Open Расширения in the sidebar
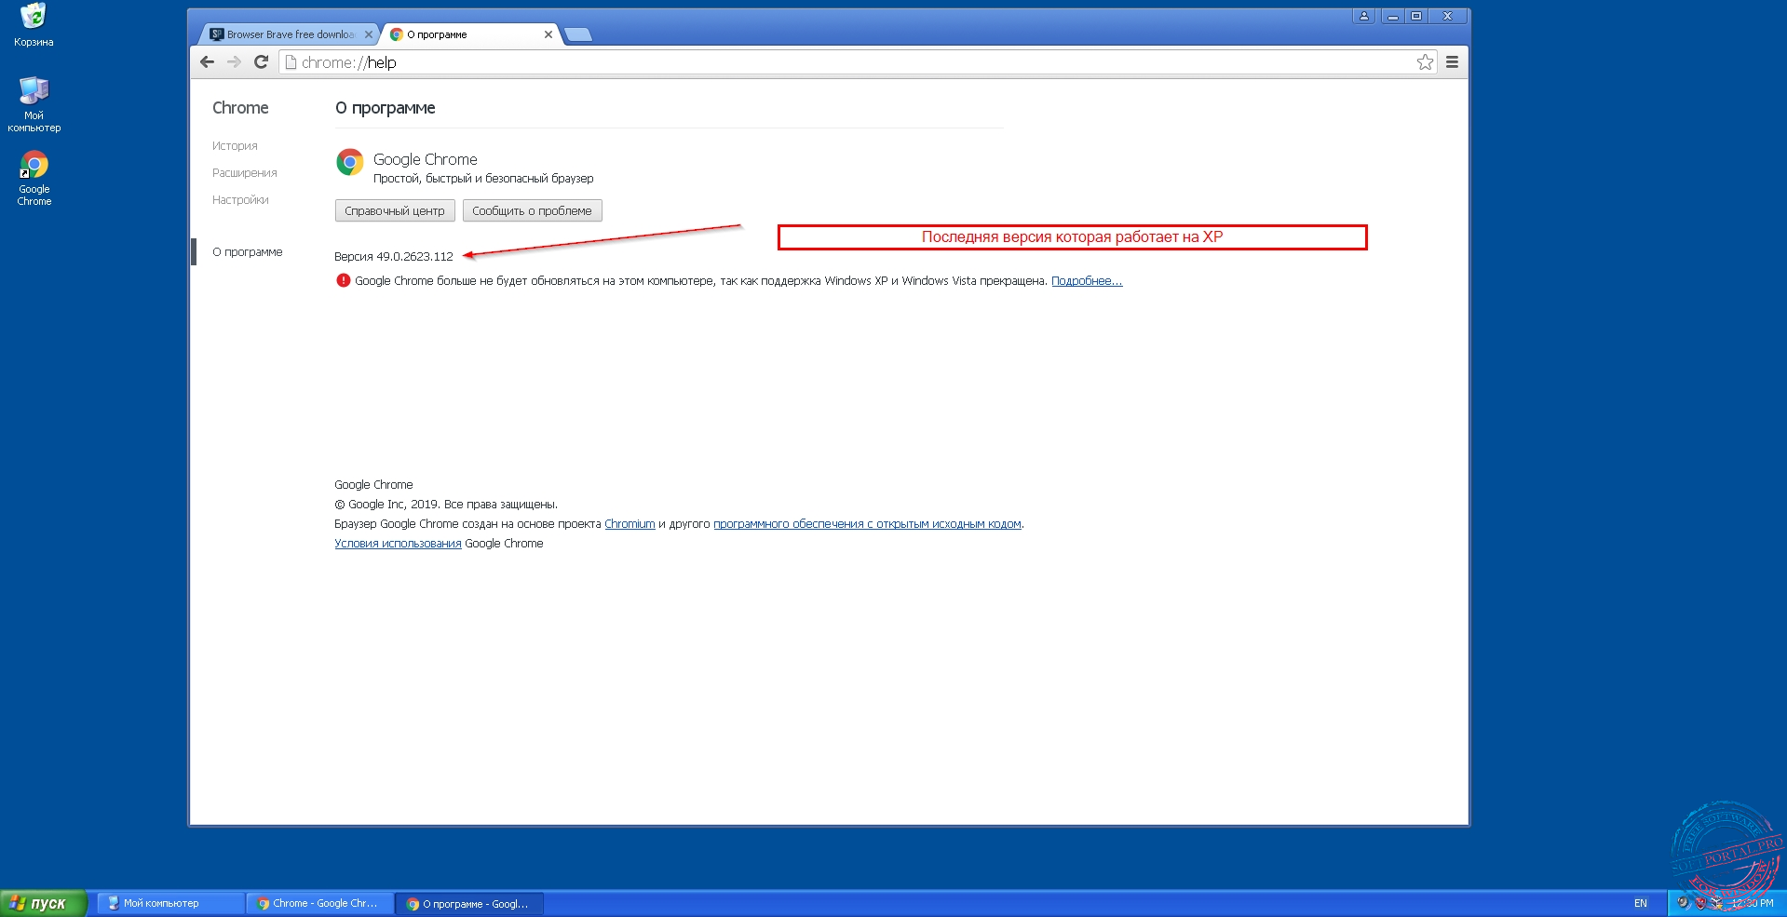This screenshot has width=1787, height=917. [x=245, y=173]
